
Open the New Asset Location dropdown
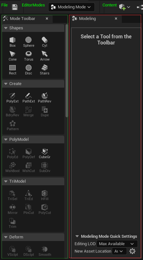click(119, 251)
